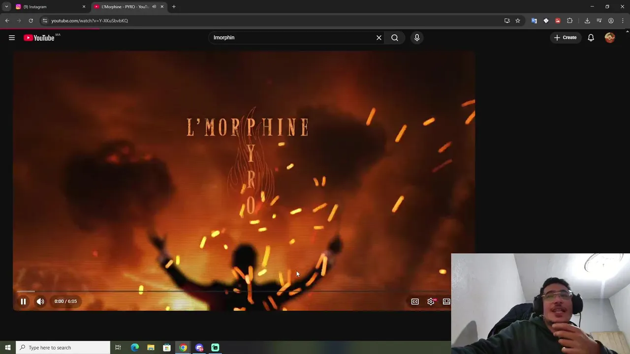Image resolution: width=630 pixels, height=354 pixels.
Task: Clear the YouTube search text
Action: [x=379, y=37]
